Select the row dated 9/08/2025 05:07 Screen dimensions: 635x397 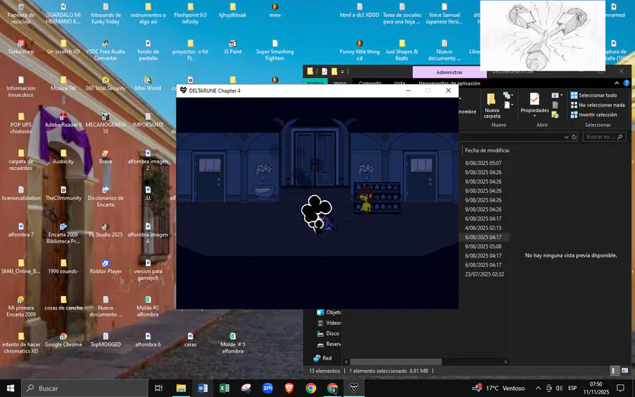[x=484, y=163]
